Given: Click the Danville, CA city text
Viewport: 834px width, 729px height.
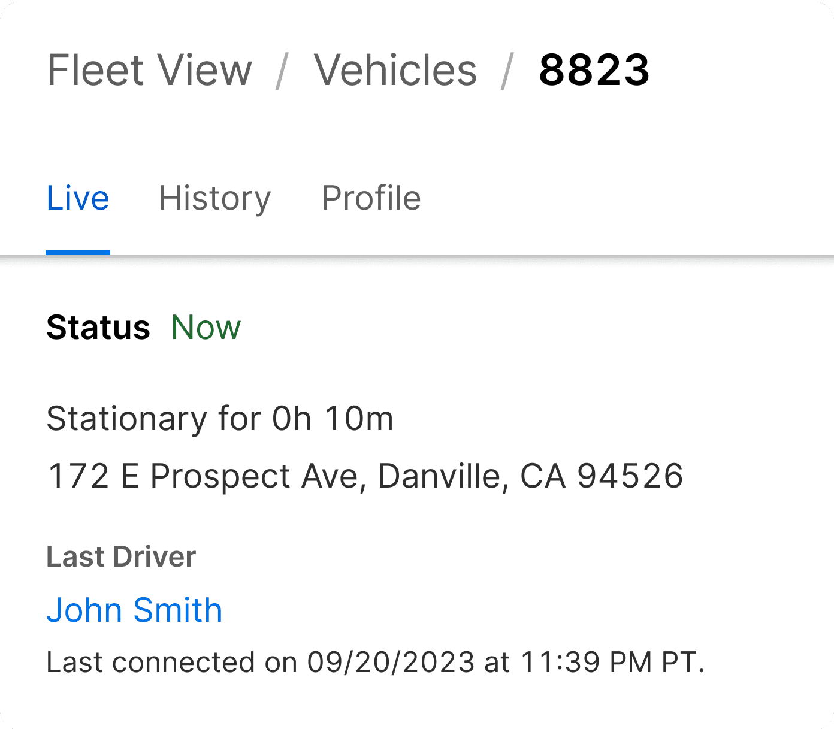Looking at the screenshot, I should pos(472,477).
